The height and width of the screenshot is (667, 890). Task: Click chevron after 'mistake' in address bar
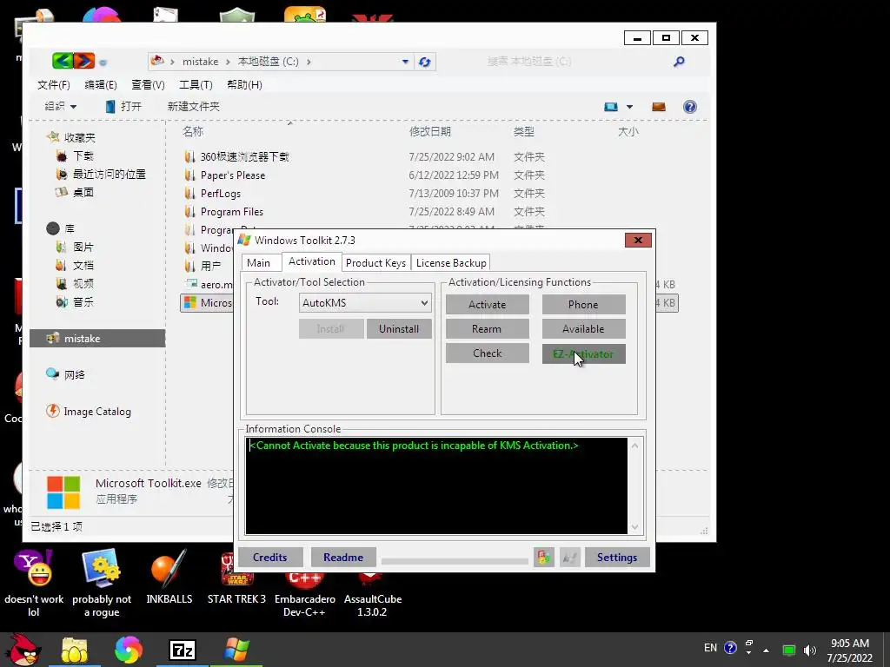[x=228, y=62]
